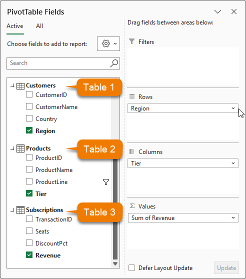Check the CustomerName field
Viewport: 246px width, 279px height.
[29, 106]
